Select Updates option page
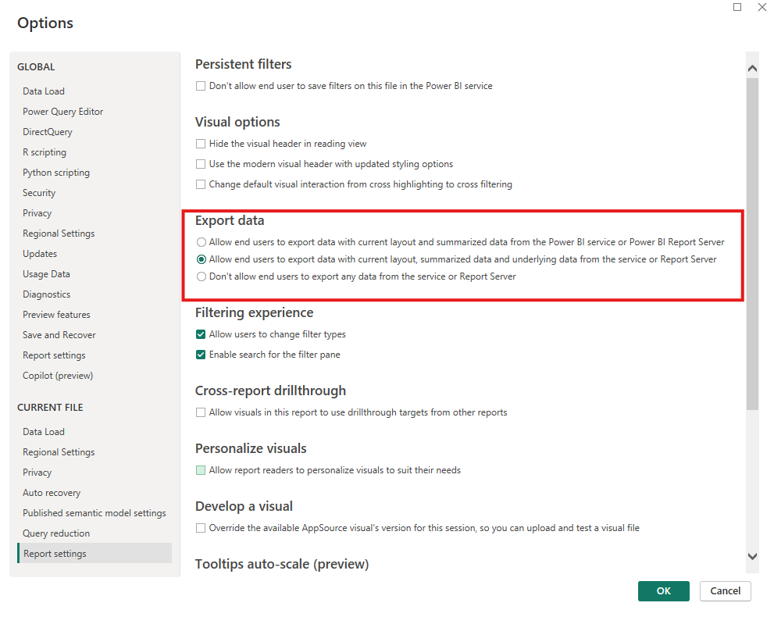 tap(40, 253)
